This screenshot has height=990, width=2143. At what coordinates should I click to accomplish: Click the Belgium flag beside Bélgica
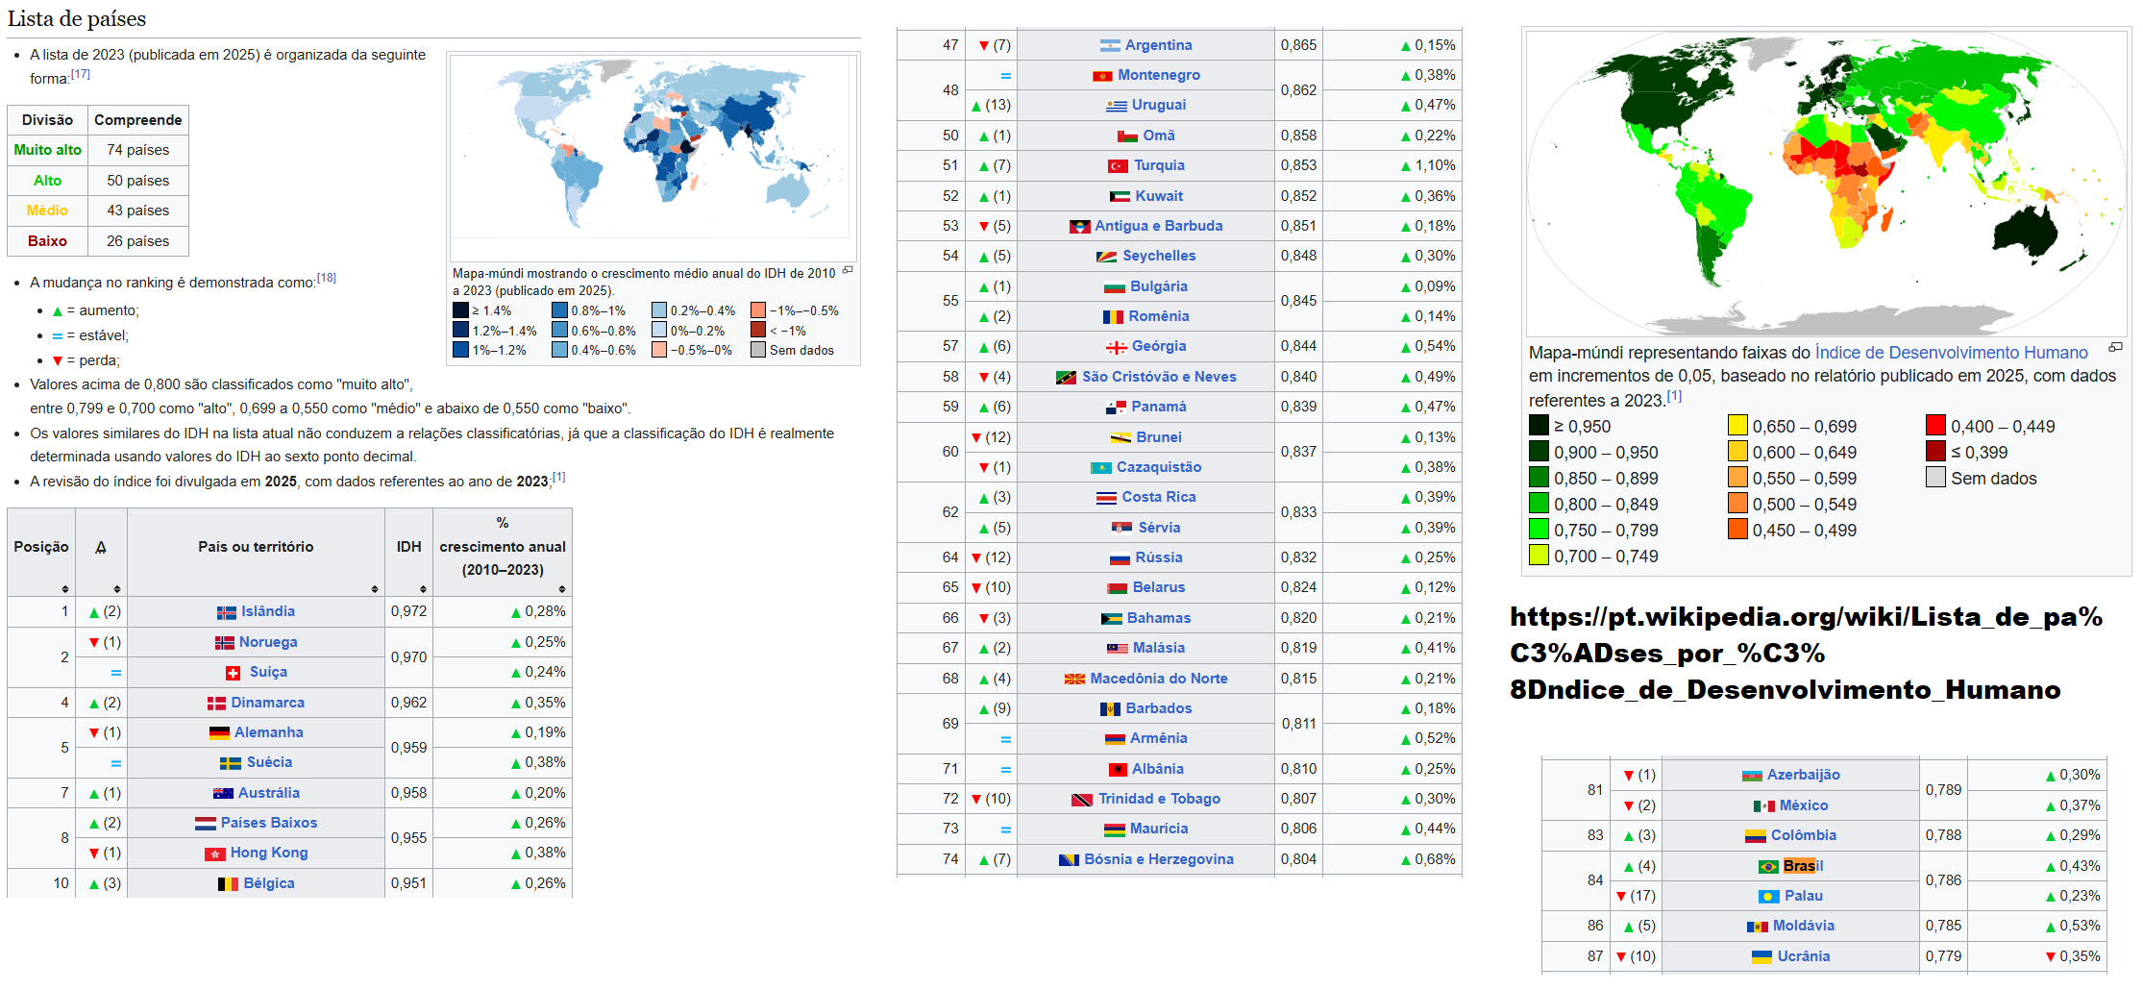(228, 884)
